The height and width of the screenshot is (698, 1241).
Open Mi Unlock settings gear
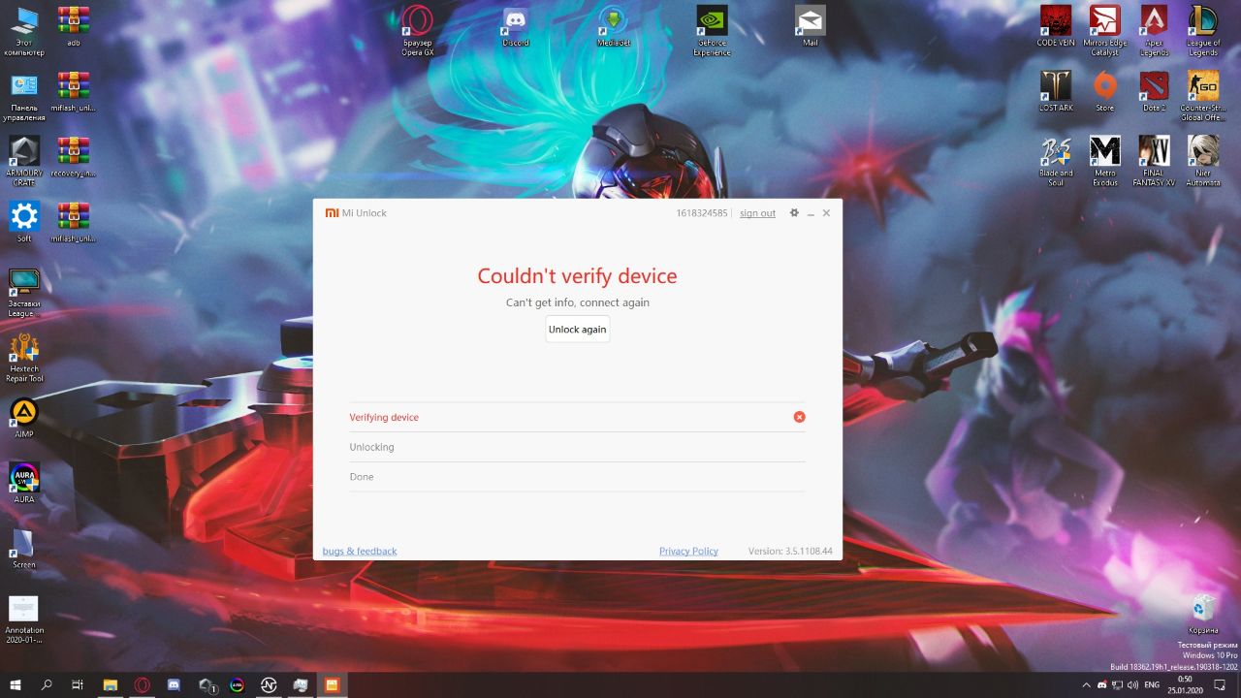tap(794, 213)
